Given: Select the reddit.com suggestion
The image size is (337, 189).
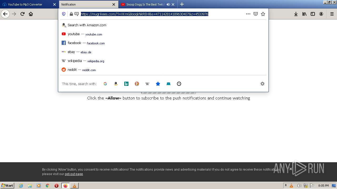Looking at the screenshot, I should pyautogui.click(x=163, y=70).
